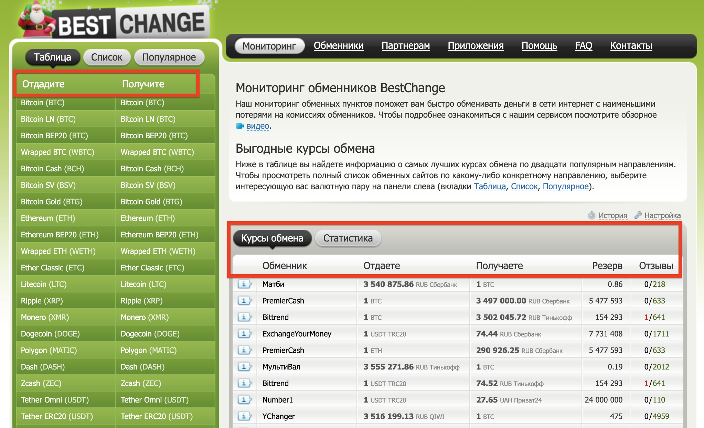
Task: Open info icon for PremierCash 1 ETH row
Action: point(245,350)
